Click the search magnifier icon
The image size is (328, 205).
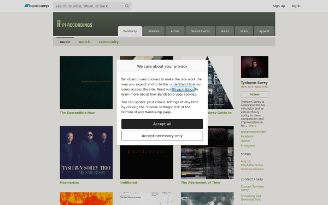pyautogui.click(x=127, y=6)
